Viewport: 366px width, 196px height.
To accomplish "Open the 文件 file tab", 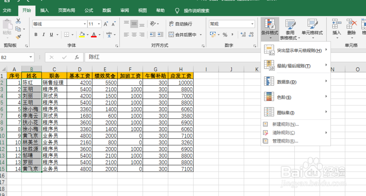I will pos(7,11).
